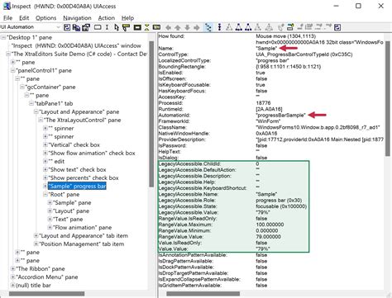Click the tree panel vertical scrollbar
The width and height of the screenshot is (392, 298).
151,114
